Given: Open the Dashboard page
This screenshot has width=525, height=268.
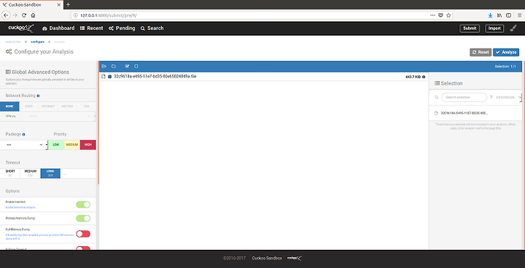Looking at the screenshot, I should point(58,28).
